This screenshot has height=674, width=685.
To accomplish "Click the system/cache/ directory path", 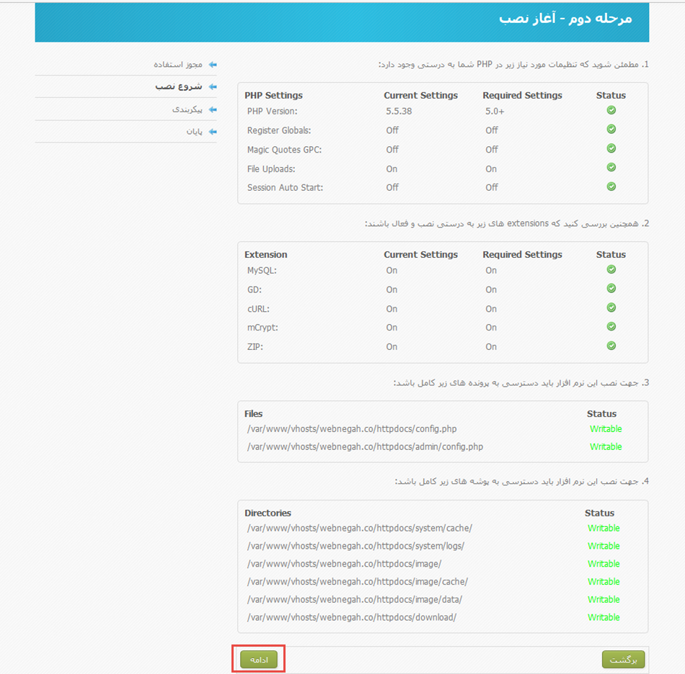I will click(359, 529).
